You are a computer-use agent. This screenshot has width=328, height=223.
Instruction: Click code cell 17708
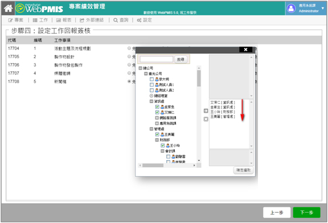tap(14, 82)
